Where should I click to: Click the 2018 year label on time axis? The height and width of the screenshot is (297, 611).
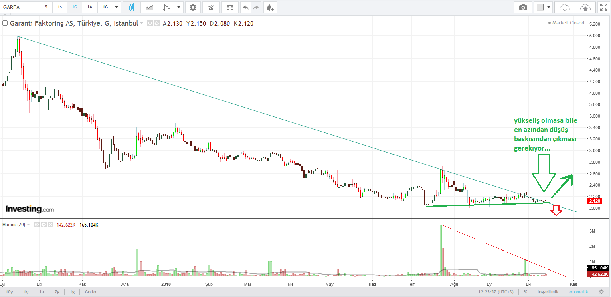click(x=166, y=284)
